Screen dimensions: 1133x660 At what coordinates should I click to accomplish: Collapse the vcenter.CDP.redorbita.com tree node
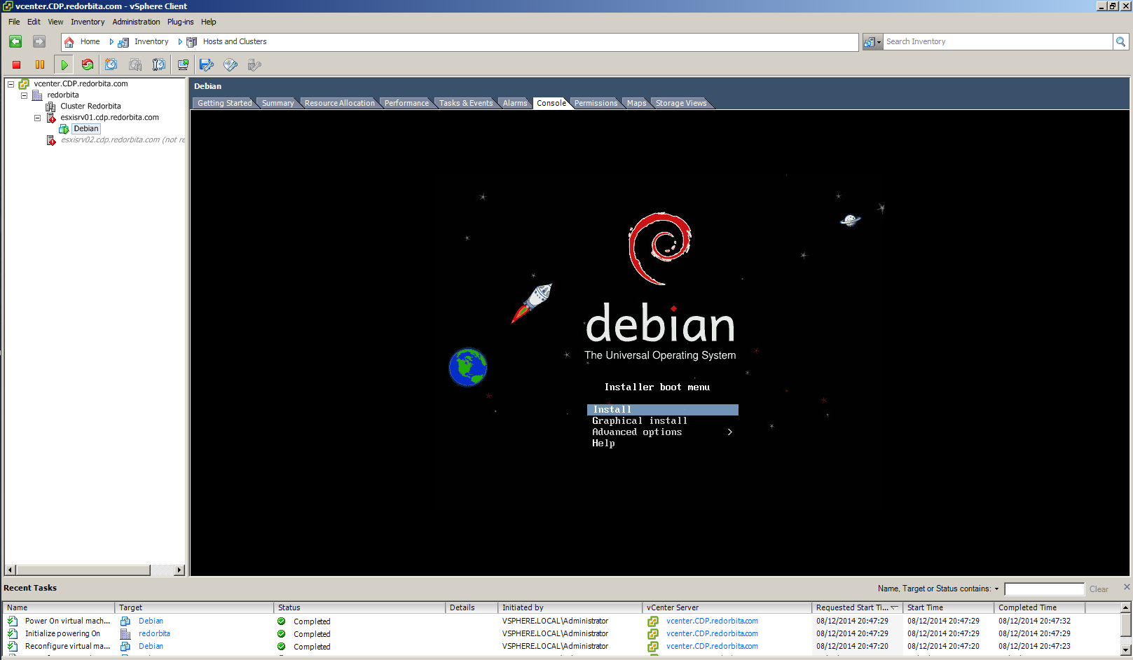click(x=11, y=84)
